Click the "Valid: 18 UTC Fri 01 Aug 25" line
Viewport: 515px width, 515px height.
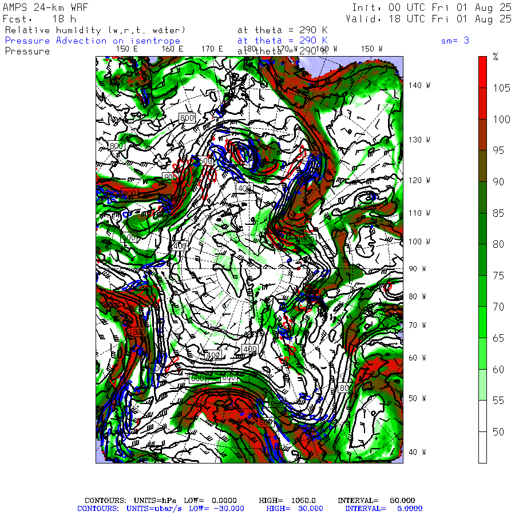(428, 19)
